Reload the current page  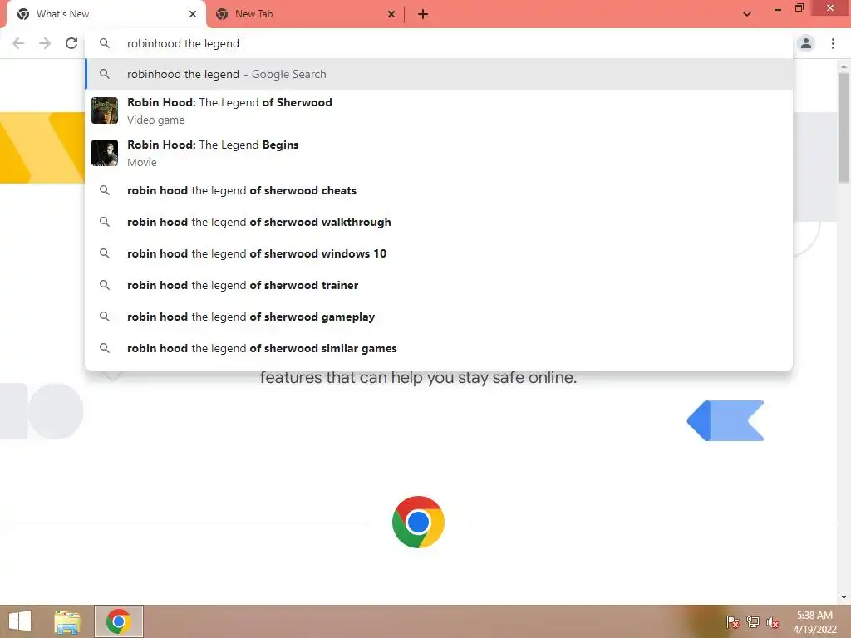(71, 43)
